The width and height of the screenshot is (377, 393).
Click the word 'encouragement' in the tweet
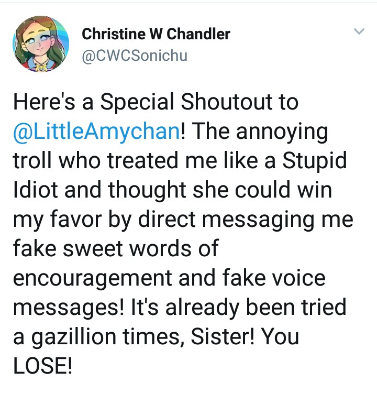tap(93, 278)
